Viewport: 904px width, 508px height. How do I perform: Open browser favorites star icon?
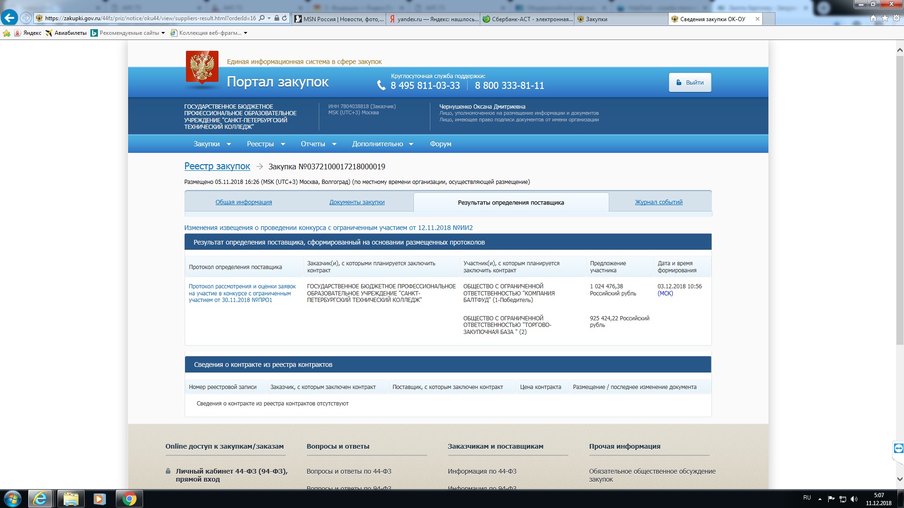click(x=885, y=18)
